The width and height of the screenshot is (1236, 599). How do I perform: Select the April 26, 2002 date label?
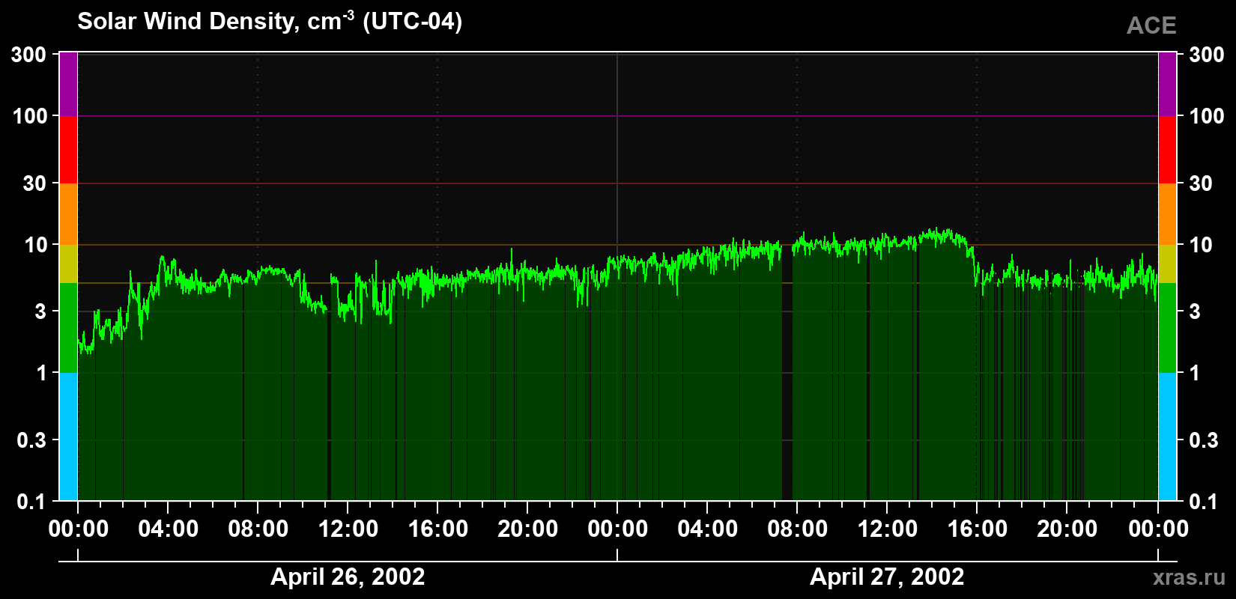(348, 577)
